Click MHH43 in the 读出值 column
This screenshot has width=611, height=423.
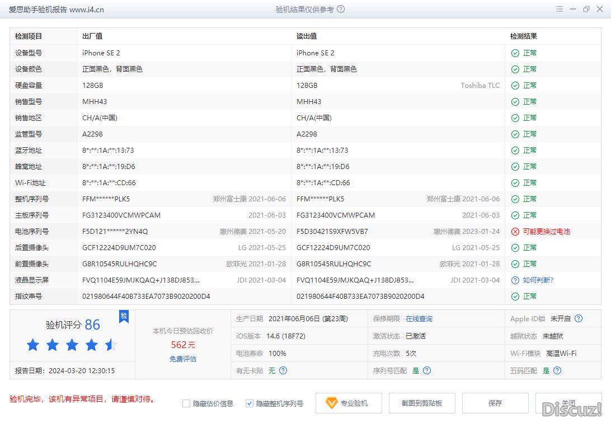coord(309,102)
